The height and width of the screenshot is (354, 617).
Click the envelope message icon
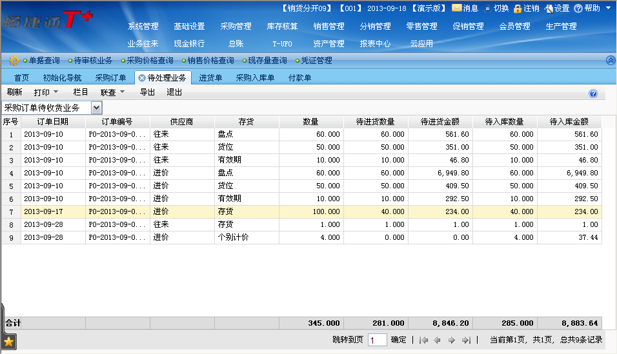pyautogui.click(x=456, y=8)
